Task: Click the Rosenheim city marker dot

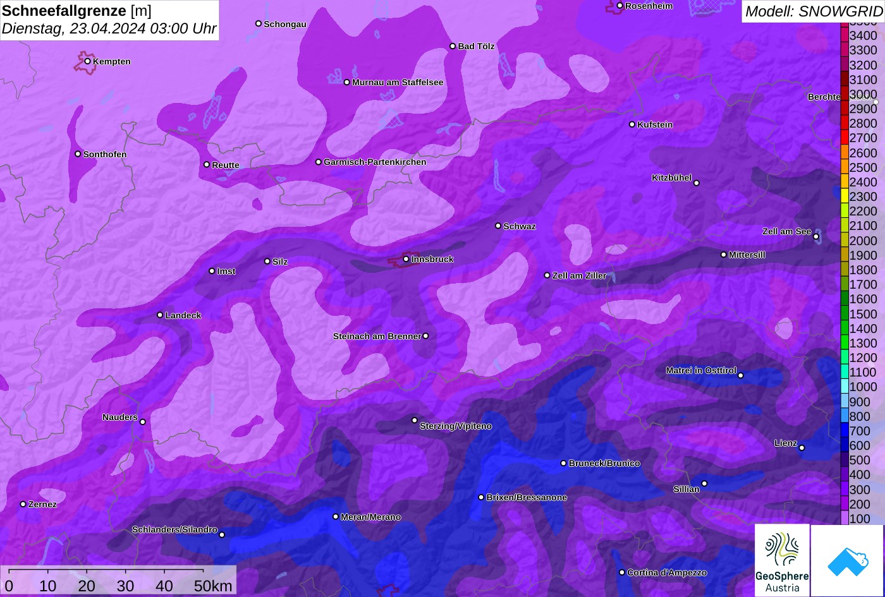Action: (x=619, y=6)
